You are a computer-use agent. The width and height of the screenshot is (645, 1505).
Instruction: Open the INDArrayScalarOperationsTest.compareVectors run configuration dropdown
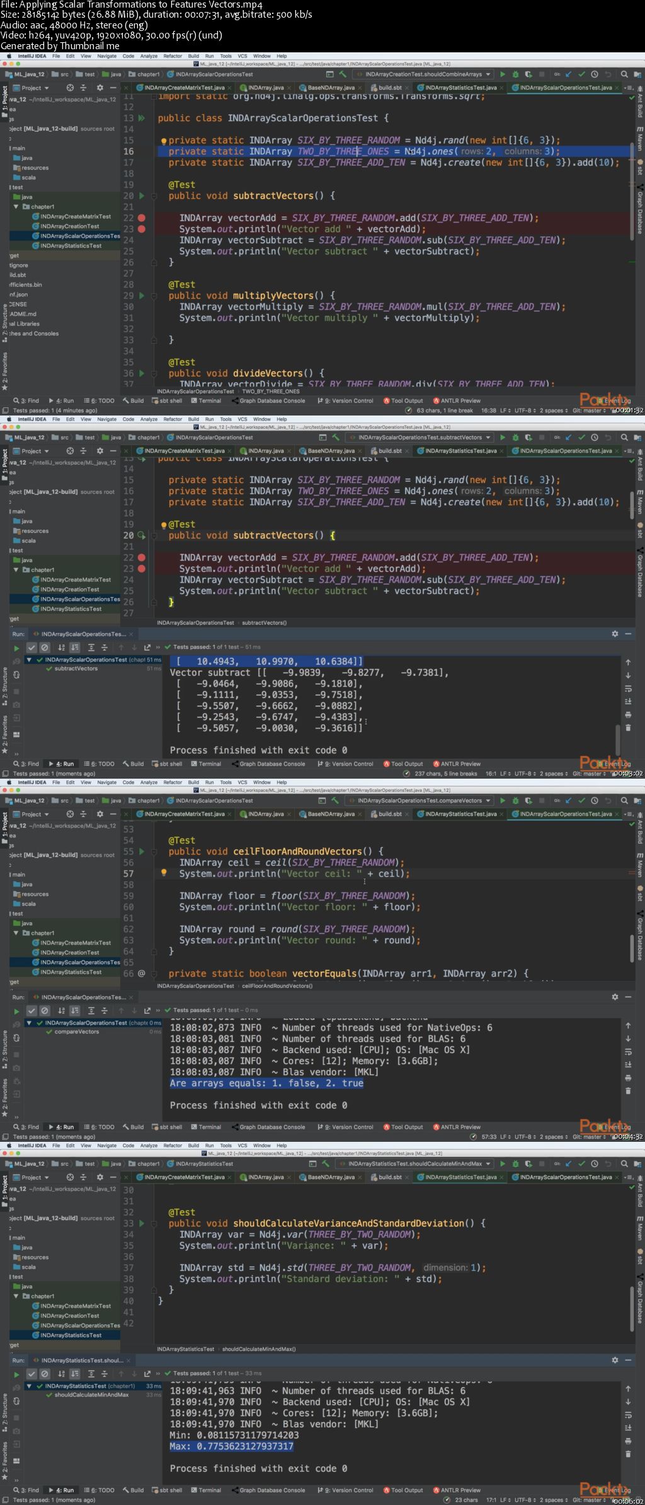coord(420,801)
